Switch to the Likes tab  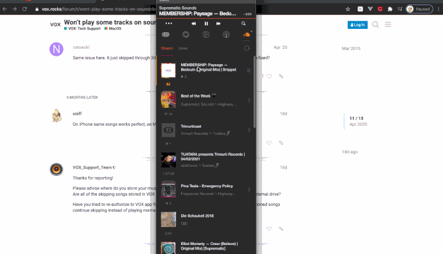point(183,48)
